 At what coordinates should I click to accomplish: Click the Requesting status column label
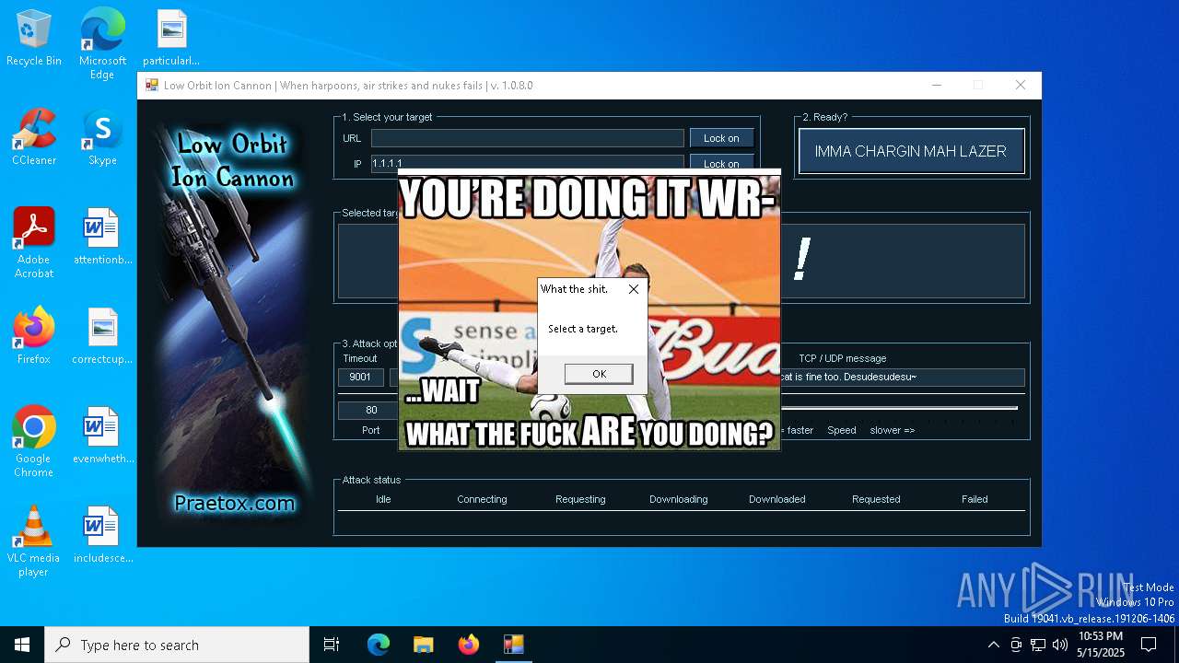click(x=580, y=499)
